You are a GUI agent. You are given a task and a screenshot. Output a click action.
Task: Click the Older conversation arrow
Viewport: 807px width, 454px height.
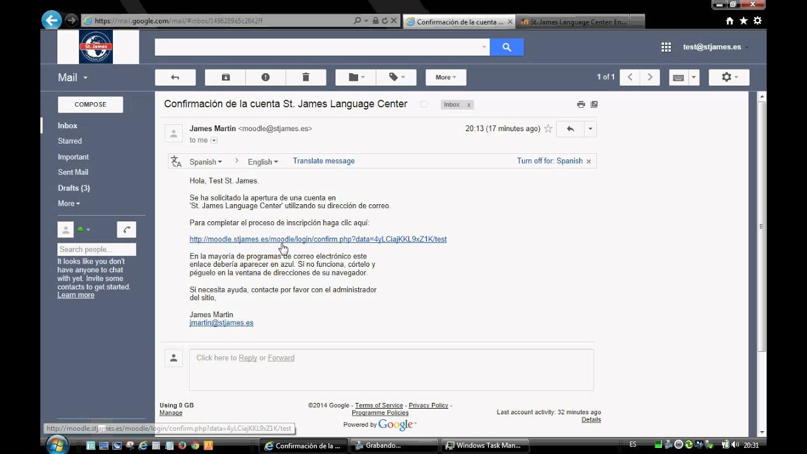tap(650, 77)
